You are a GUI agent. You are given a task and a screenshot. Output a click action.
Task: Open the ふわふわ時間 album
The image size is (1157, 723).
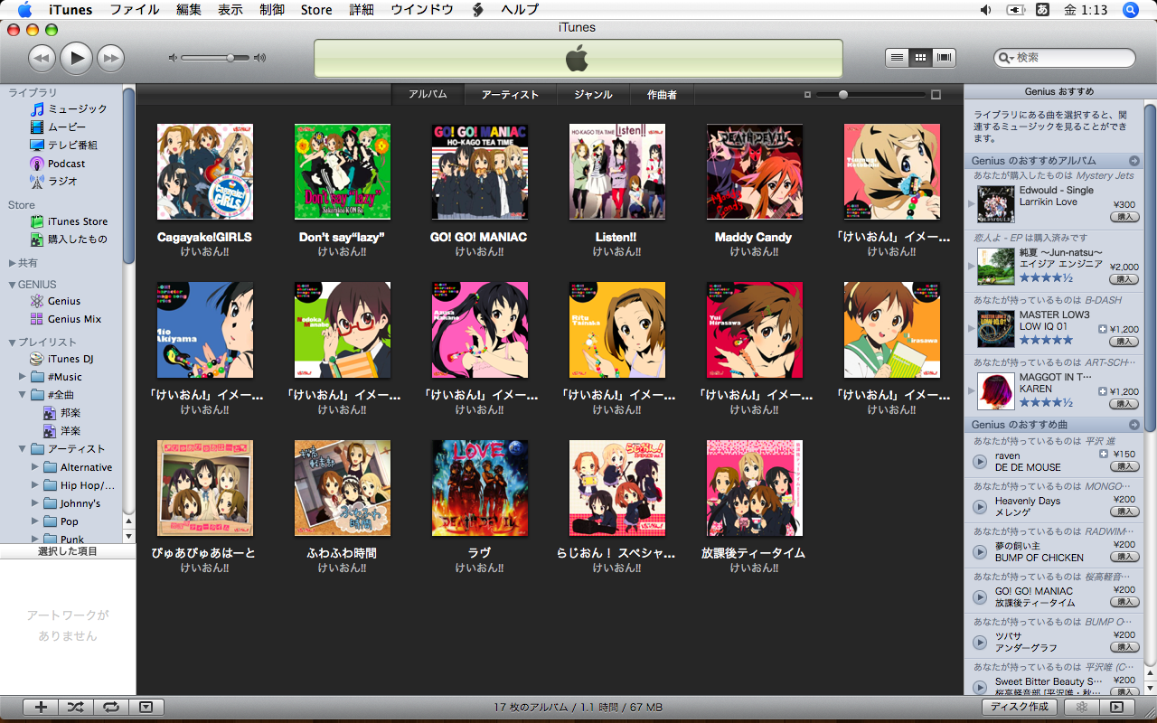[x=342, y=488]
